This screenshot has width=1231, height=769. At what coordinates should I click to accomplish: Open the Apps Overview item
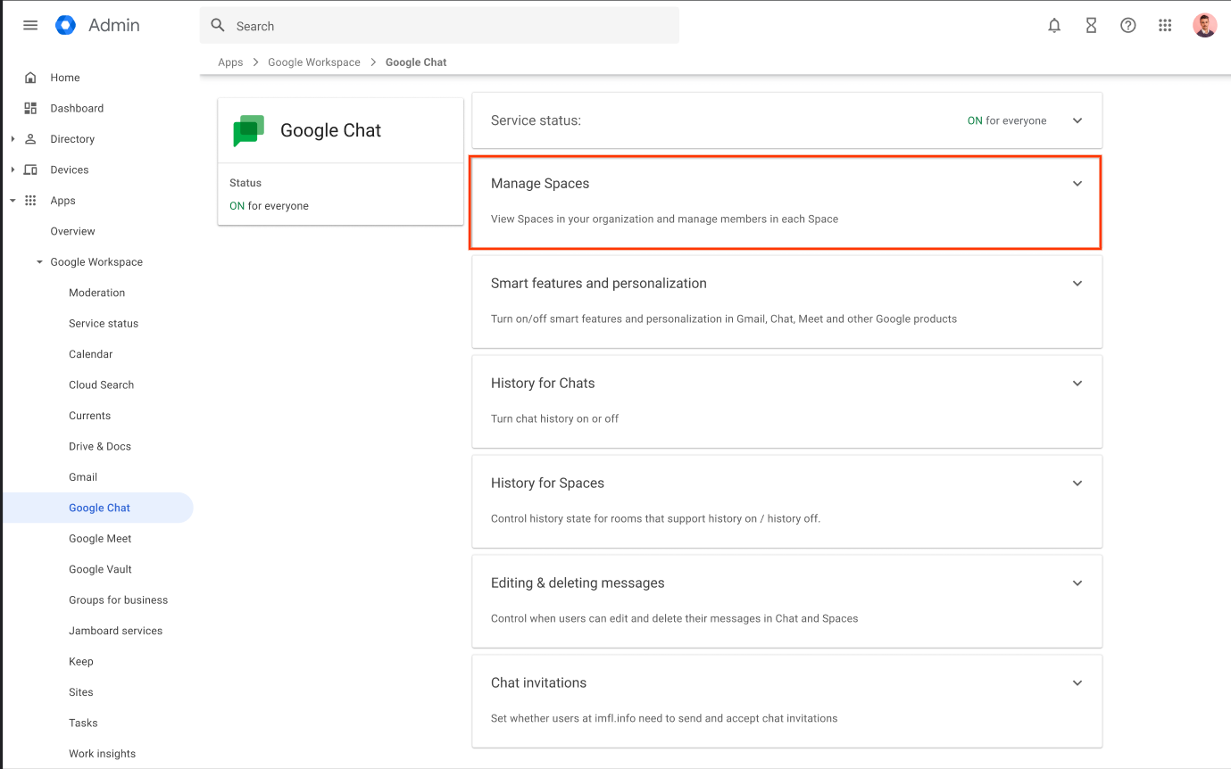click(x=72, y=231)
